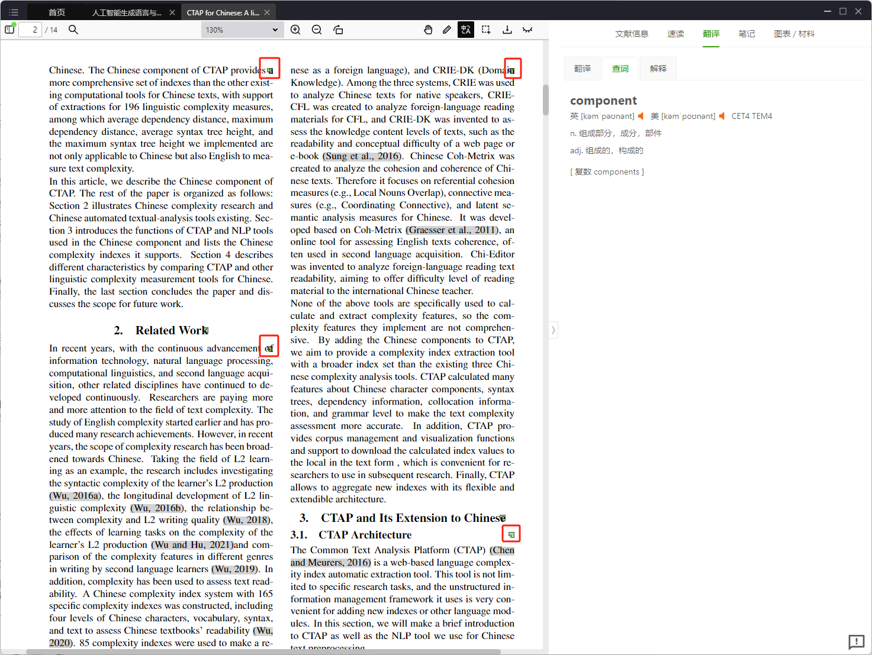Open the 图表 / 材料 panel tab

[x=794, y=34]
